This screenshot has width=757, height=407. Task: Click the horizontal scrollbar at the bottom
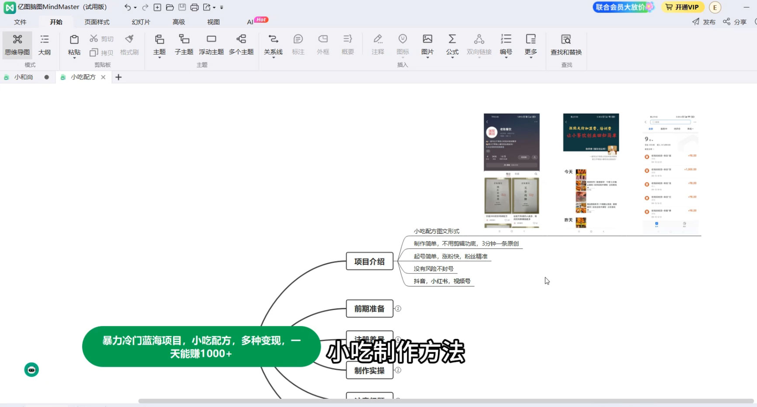tap(446, 401)
